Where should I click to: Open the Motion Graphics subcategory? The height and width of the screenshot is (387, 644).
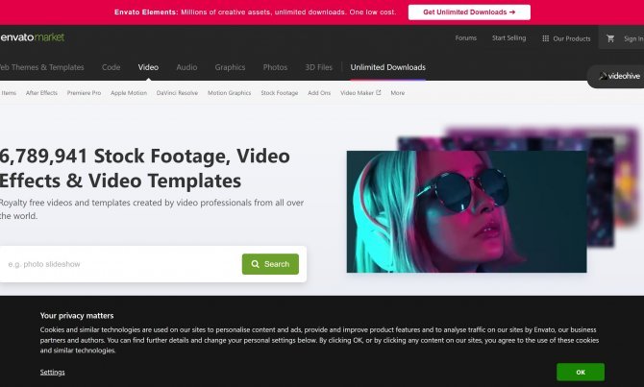point(229,93)
